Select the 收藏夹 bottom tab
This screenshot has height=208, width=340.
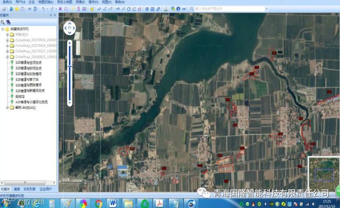(5, 189)
